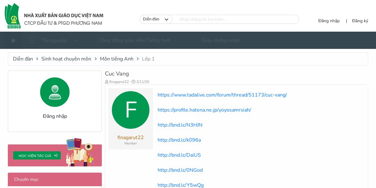Open the Diễn đàn search scope dropdown
The image size is (376, 188).
[x=156, y=19]
